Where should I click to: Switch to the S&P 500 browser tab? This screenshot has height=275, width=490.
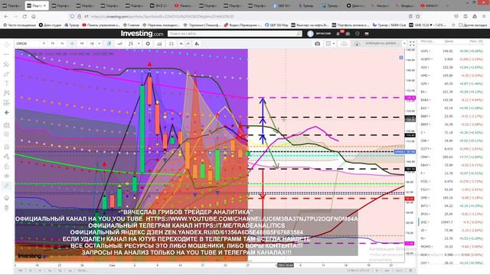(283, 5)
